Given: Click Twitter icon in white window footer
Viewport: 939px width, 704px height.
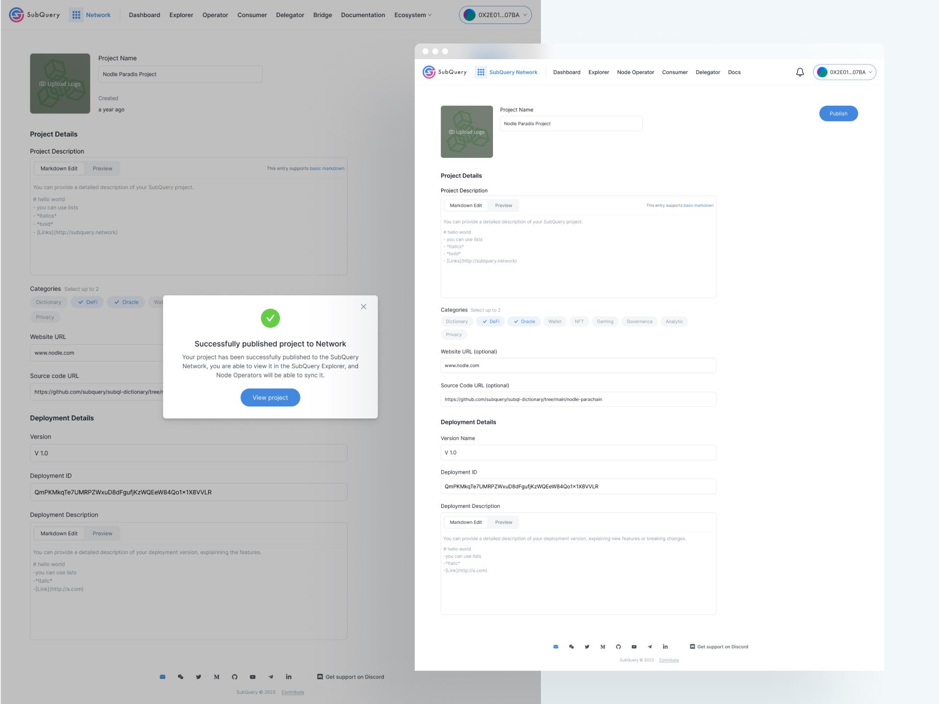Looking at the screenshot, I should click(587, 647).
